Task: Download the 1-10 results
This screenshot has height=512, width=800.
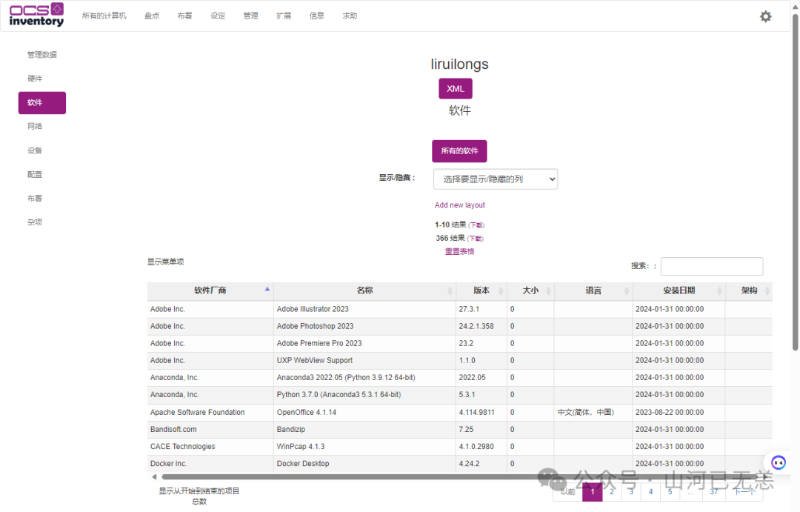Action: [x=476, y=225]
